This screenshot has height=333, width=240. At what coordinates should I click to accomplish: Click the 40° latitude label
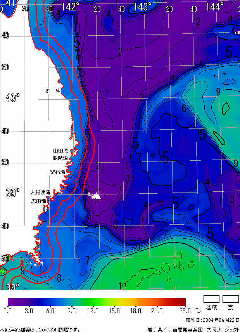pos(12,98)
